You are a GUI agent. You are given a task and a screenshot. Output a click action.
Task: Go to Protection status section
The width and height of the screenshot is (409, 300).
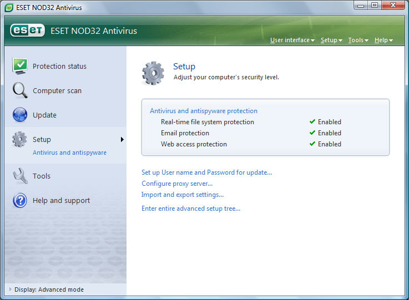point(59,66)
